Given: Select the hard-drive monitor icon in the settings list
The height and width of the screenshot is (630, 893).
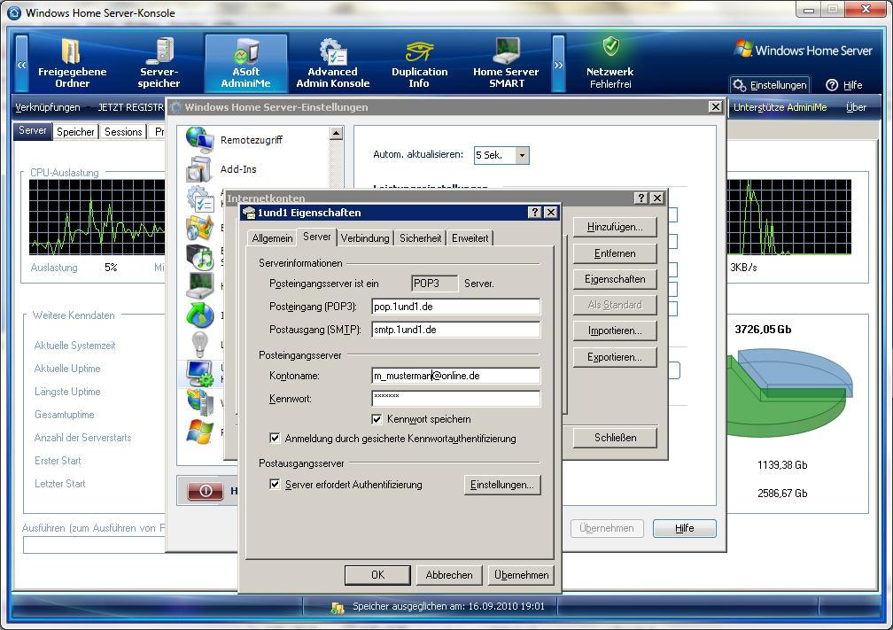Looking at the screenshot, I should (x=200, y=286).
